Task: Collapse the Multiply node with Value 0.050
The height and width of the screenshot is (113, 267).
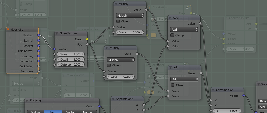Action: point(107,48)
